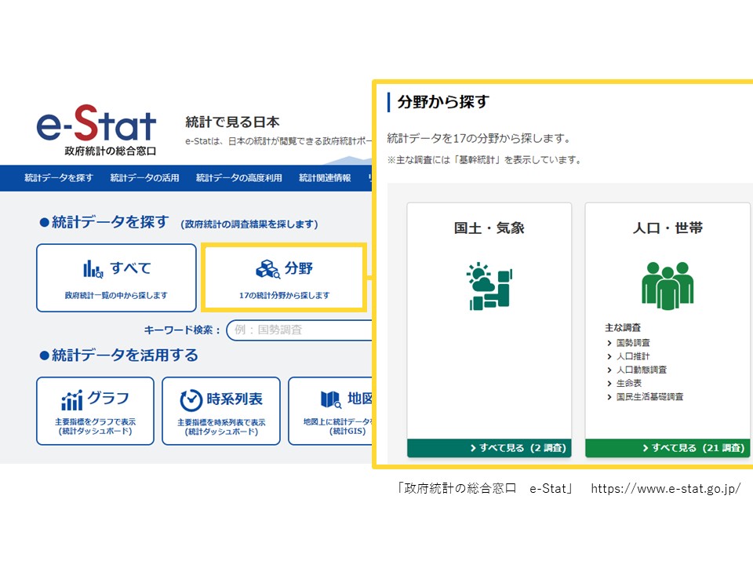Image resolution: width=753 pixels, height=565 pixels.
Task: Click the 統計データを活用する heading
Action: pos(118,355)
